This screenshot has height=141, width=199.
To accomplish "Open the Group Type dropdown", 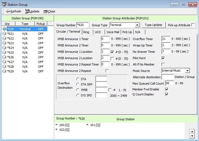I will coord(137,25).
